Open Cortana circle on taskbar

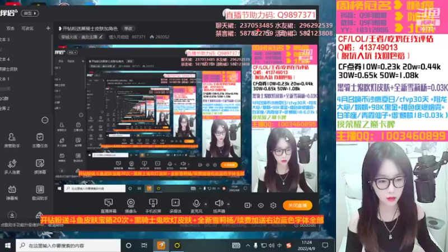click(x=129, y=245)
